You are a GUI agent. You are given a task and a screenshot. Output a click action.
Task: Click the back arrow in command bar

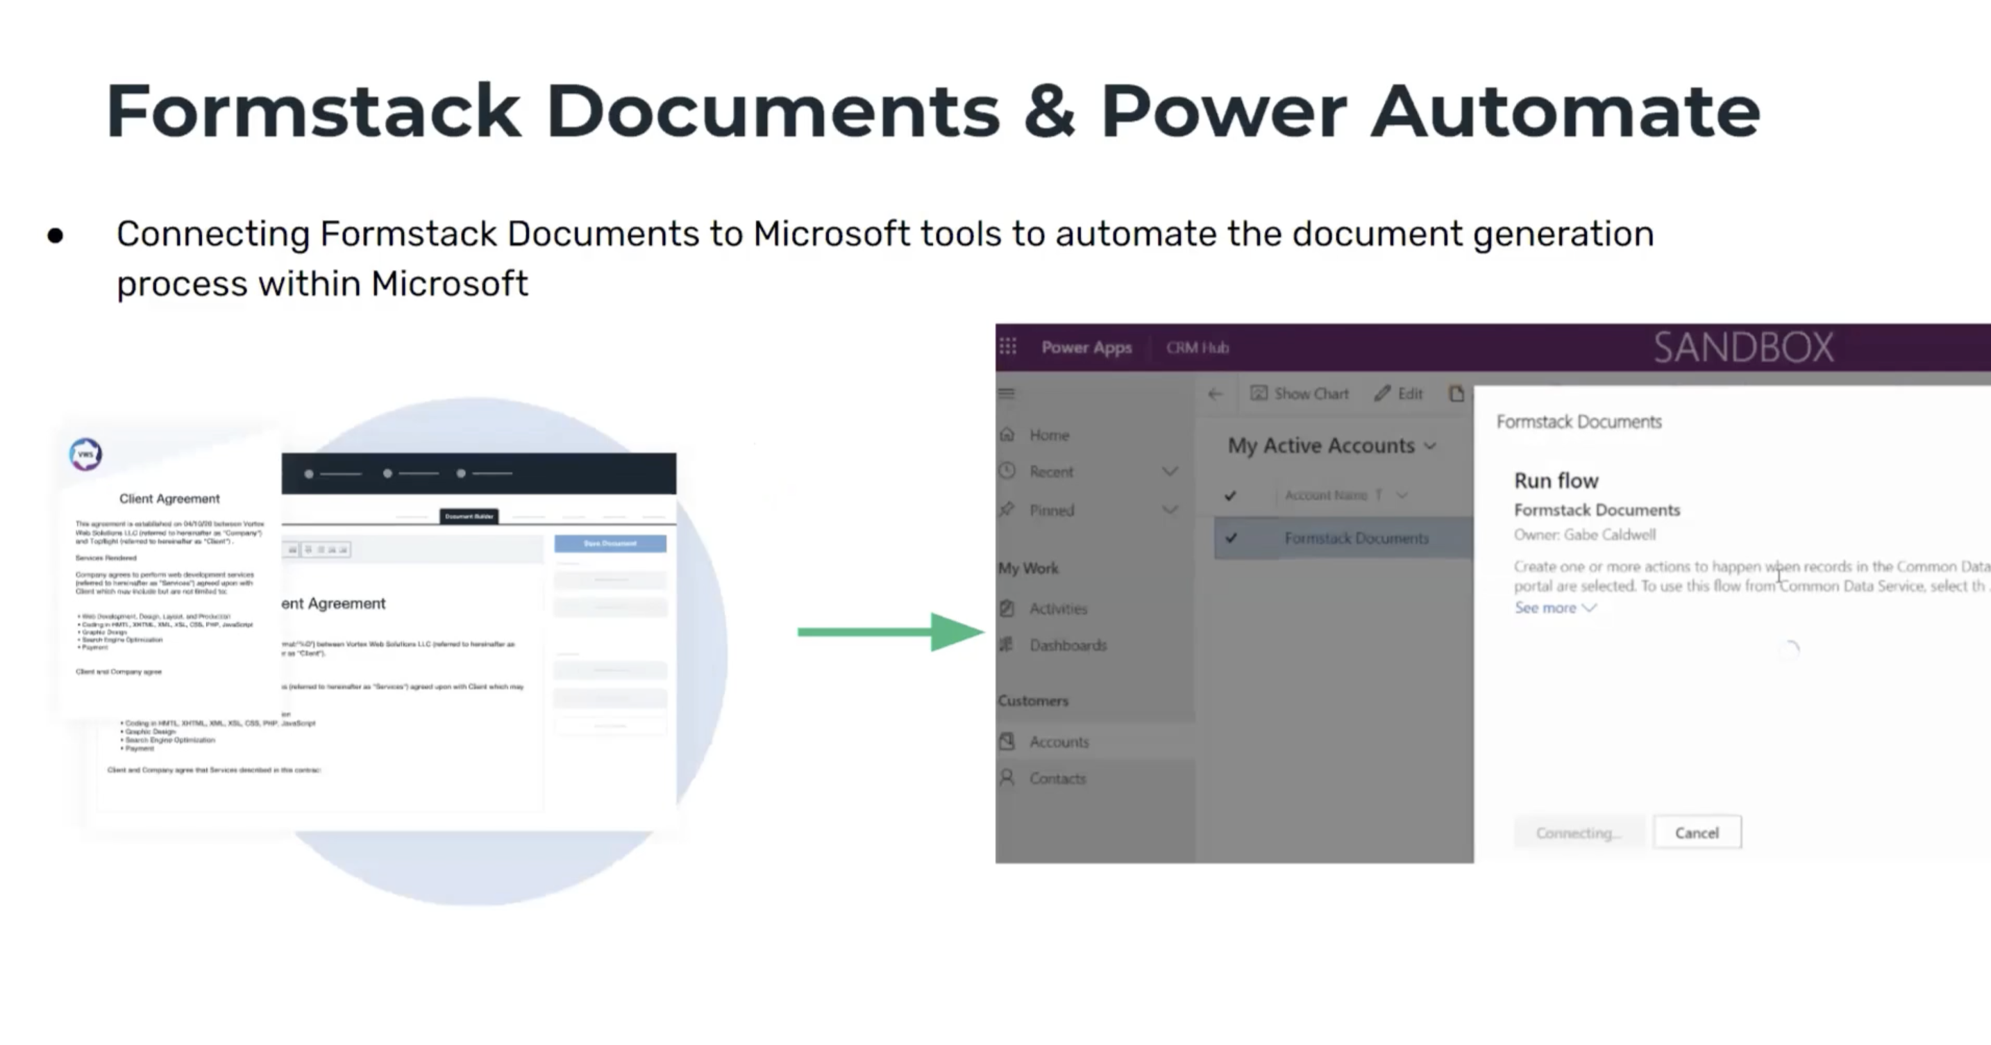pos(1215,394)
